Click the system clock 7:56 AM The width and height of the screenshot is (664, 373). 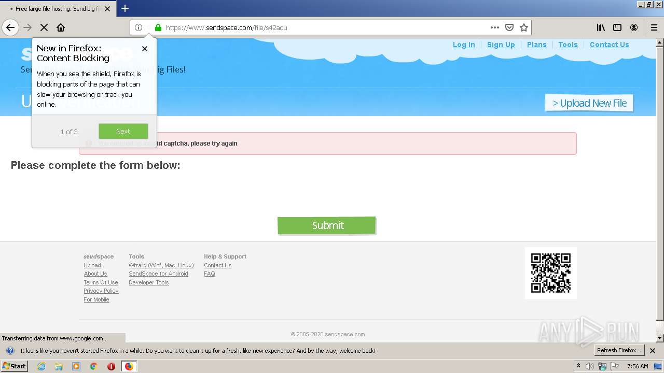tap(638, 366)
